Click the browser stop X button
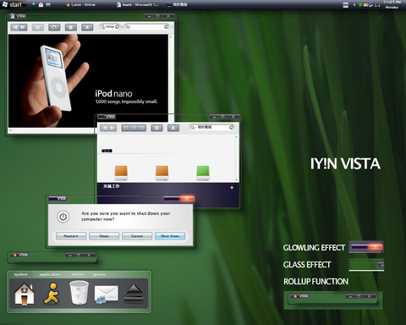Viewport: 406px width, 325px height. (x=38, y=27)
